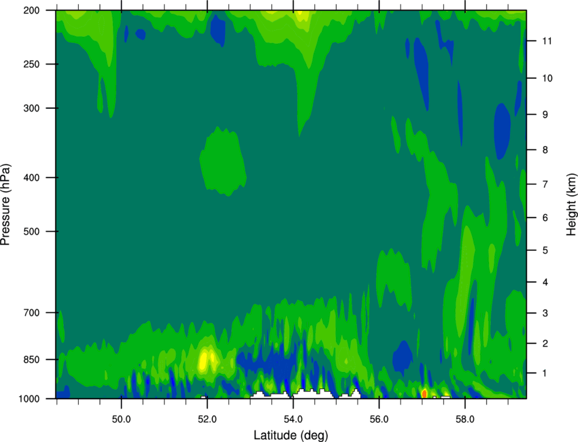
Task: Select the 250 pressure tick label
Action: [32, 64]
